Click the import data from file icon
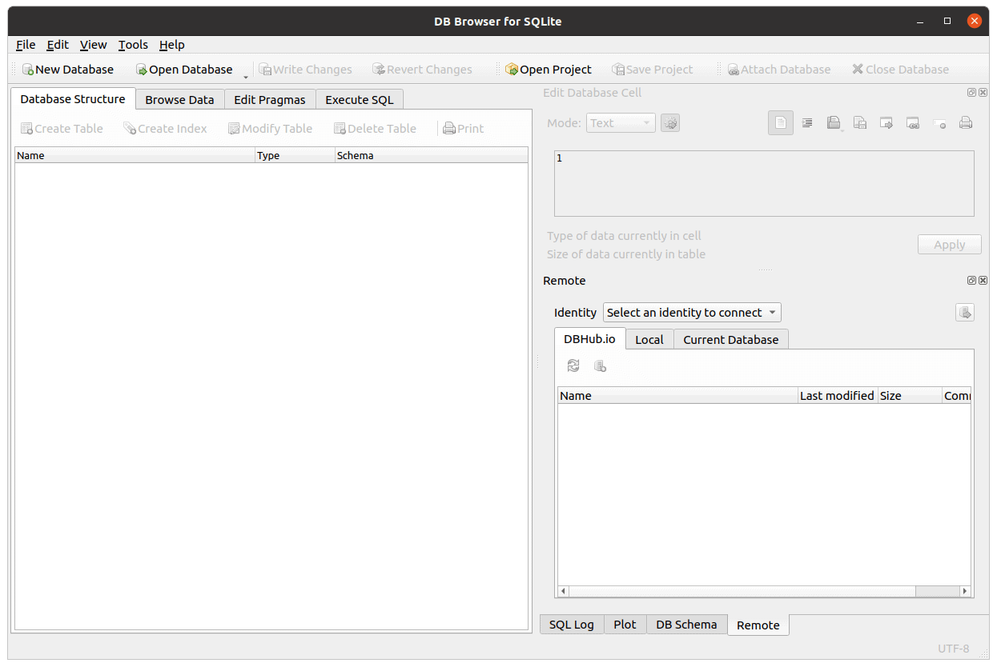997x667 pixels. pyautogui.click(x=833, y=122)
